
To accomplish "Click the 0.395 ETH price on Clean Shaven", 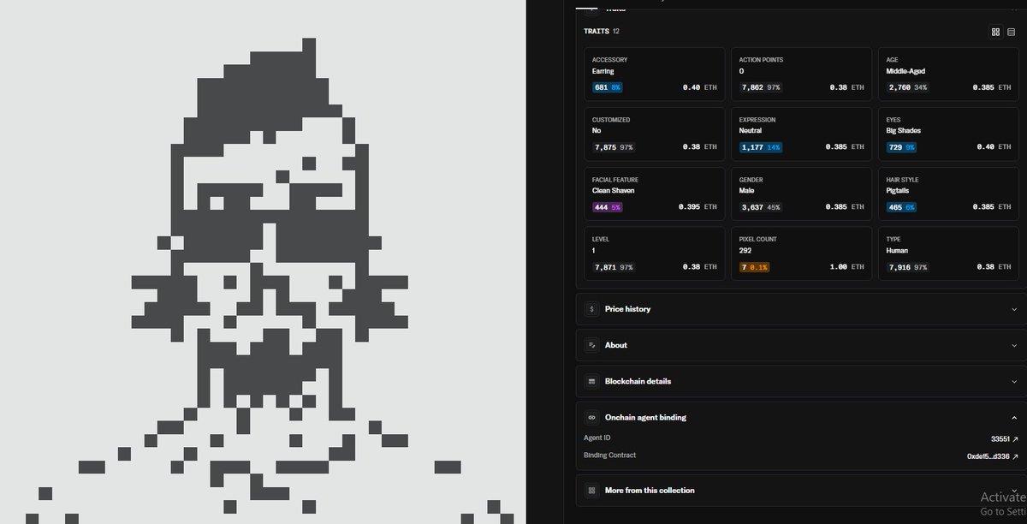I will pos(698,207).
